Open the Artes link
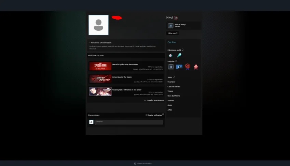This screenshot has height=166, width=290. [x=170, y=110]
